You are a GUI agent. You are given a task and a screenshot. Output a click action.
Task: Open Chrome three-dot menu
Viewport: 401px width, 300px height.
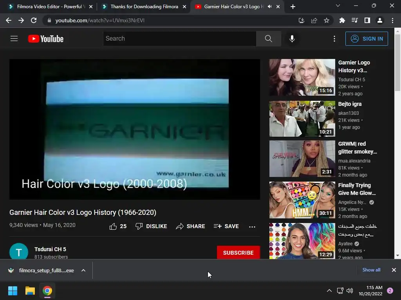click(392, 20)
